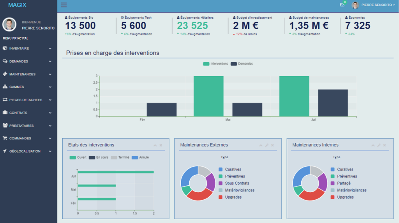399x223 pixels.
Task: Open wrench settings on Maintenances Externes panel
Action: click(267, 145)
